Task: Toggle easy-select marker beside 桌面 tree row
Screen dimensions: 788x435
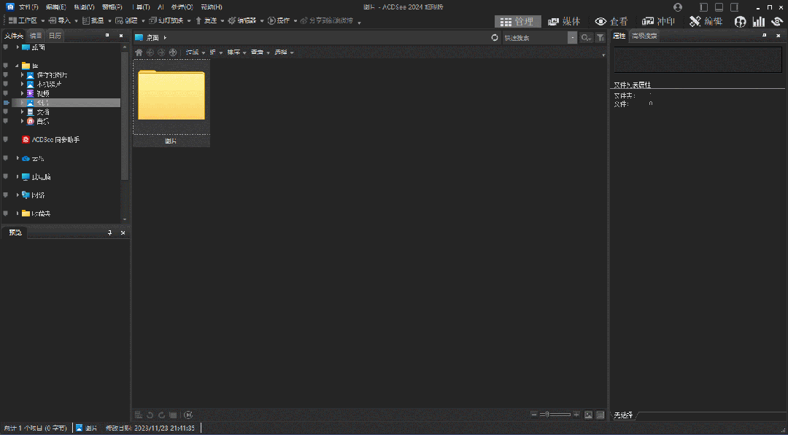Action: 6,47
